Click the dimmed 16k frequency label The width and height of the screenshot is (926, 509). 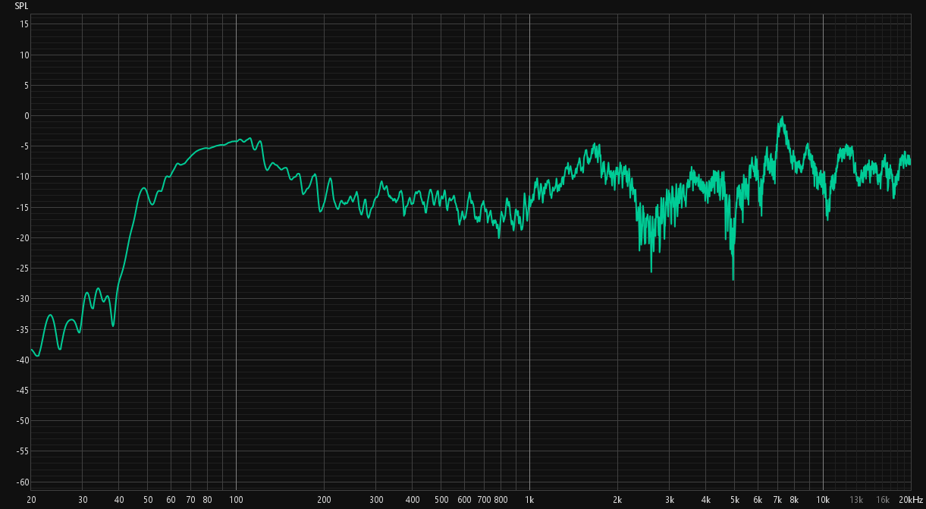(883, 500)
